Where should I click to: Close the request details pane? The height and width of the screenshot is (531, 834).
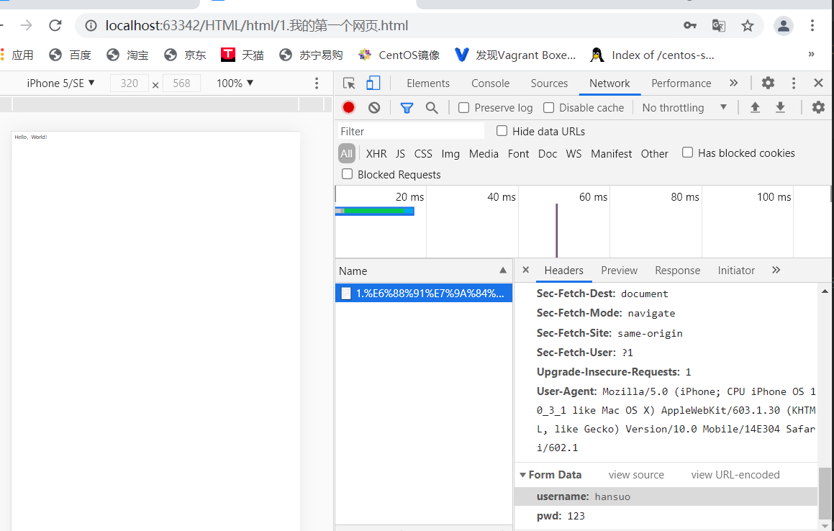[525, 270]
